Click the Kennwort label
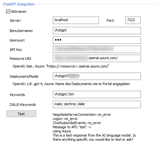Screen dimensions: 157x150 pos(17,40)
